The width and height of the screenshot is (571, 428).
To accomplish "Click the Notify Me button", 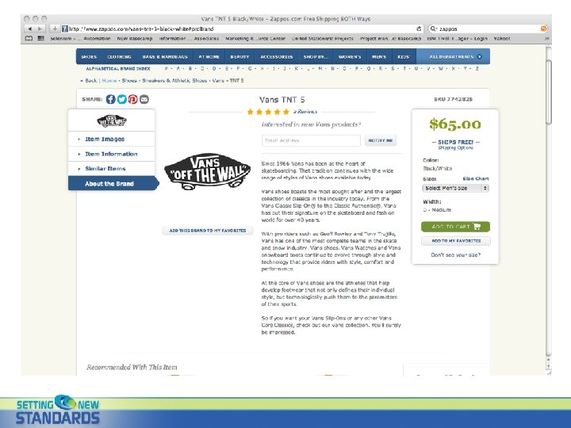I will point(381,140).
